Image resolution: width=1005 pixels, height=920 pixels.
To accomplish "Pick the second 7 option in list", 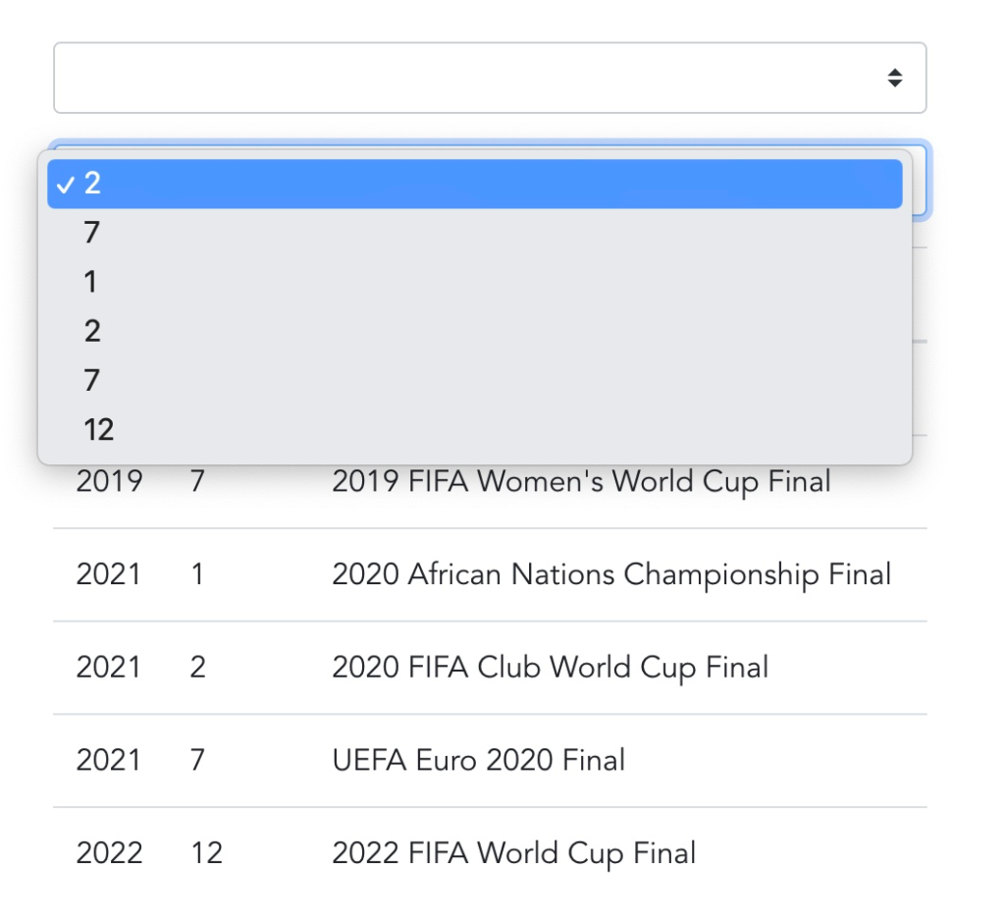I will click(474, 381).
